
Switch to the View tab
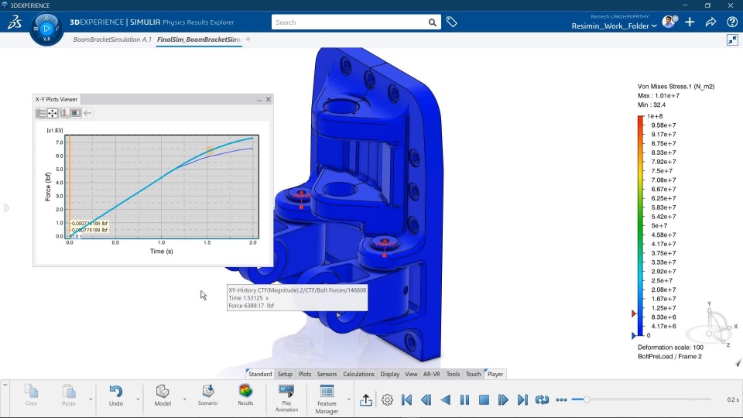click(411, 374)
